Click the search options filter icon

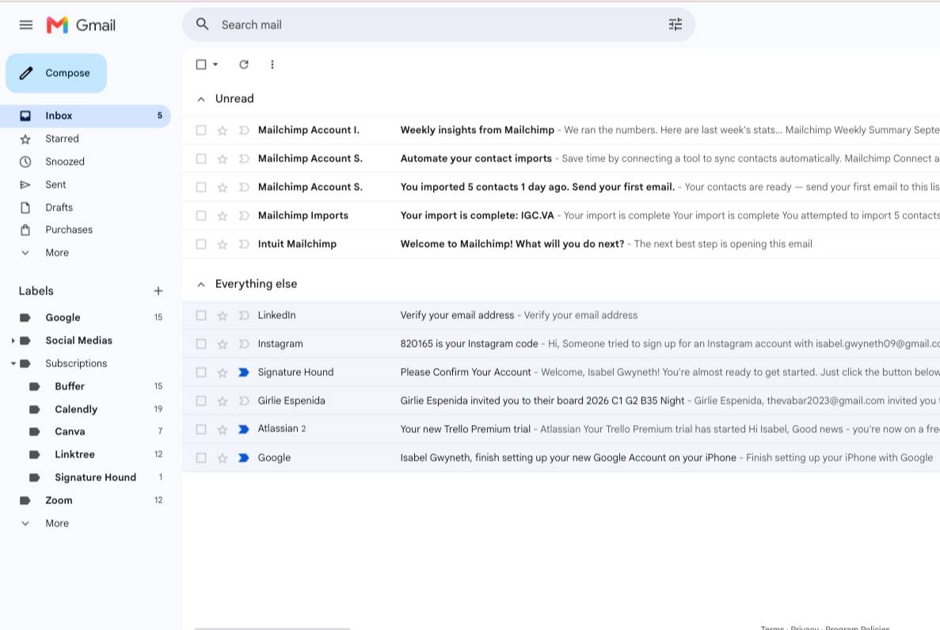[x=675, y=25]
